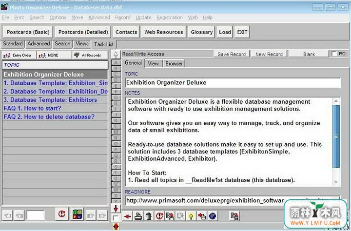The image size is (351, 231).
Task: Click the Glossary button
Action: 202,32
